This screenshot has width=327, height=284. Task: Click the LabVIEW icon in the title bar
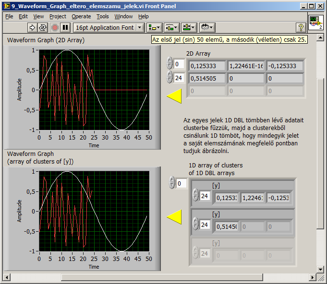tap(6, 6)
